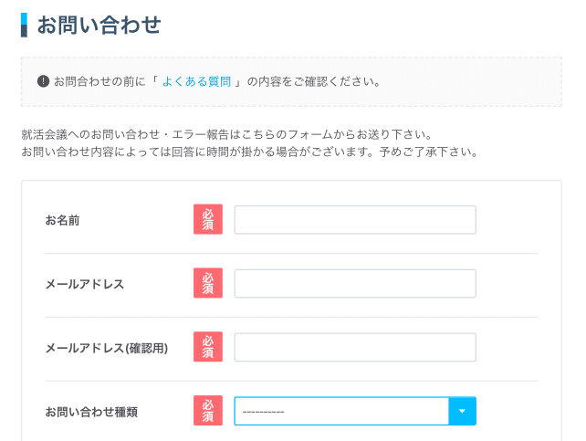This screenshot has width=586, height=441.
Task: Click into the メールアドレス input box
Action: 355,283
